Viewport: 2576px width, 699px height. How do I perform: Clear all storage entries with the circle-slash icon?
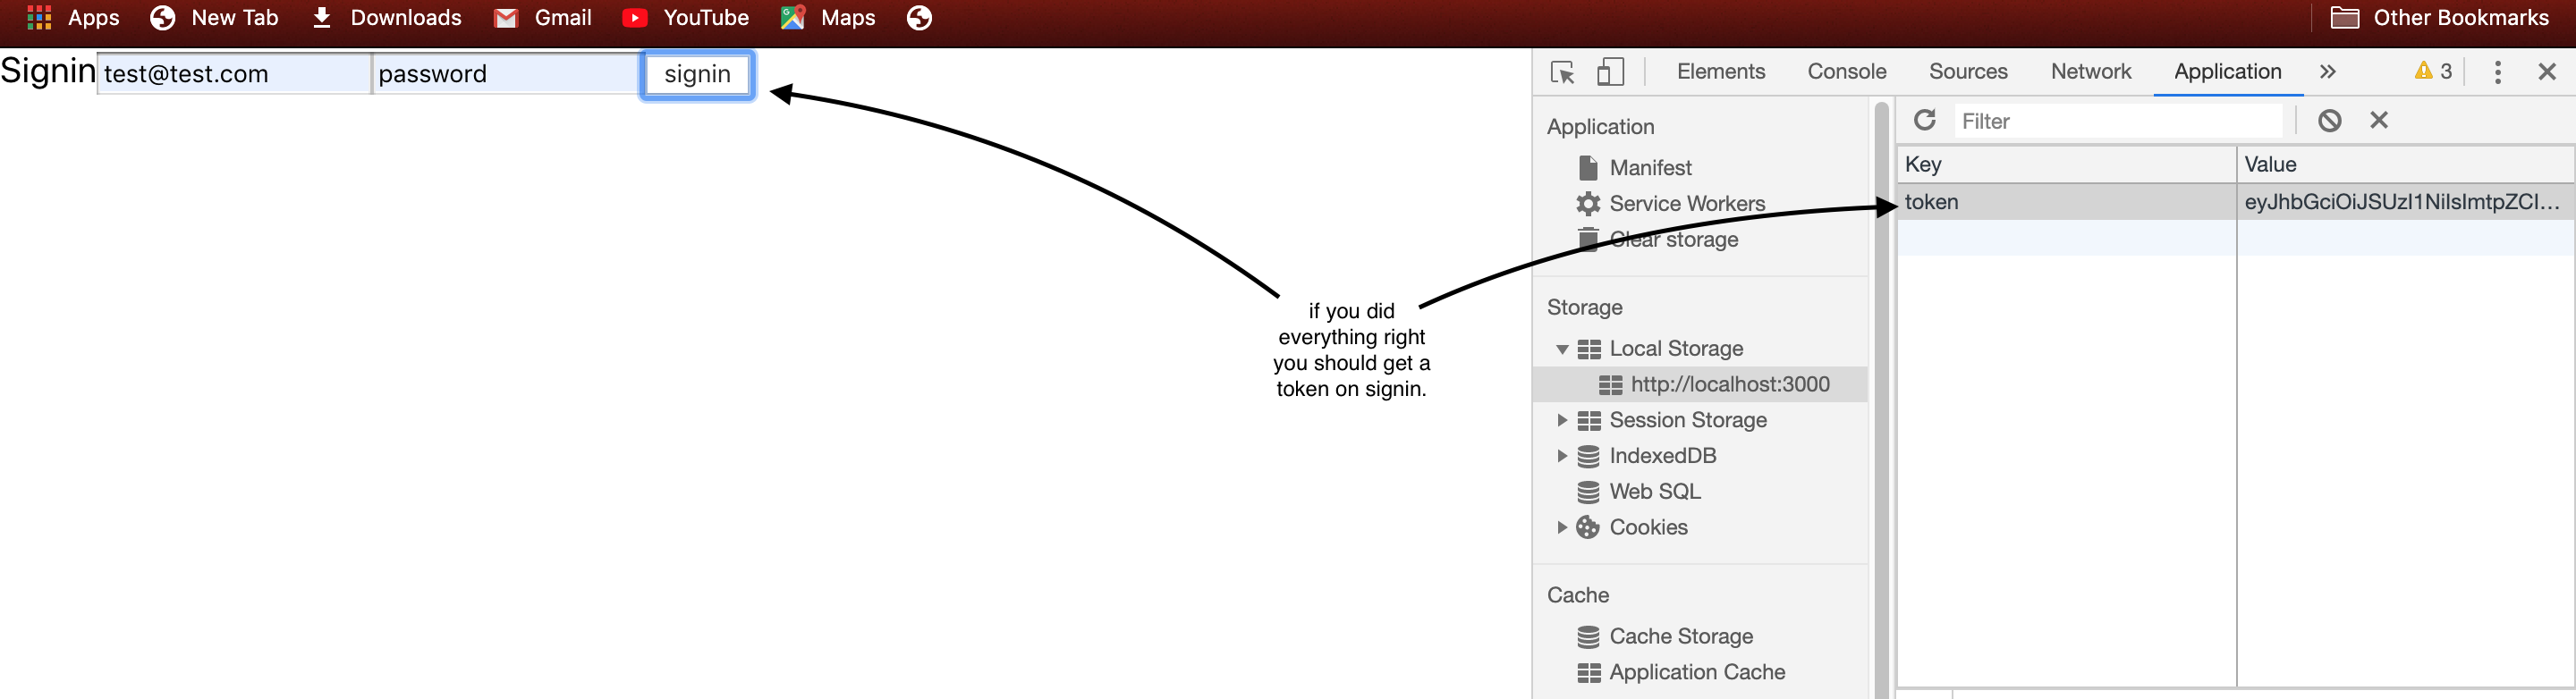coord(2329,120)
